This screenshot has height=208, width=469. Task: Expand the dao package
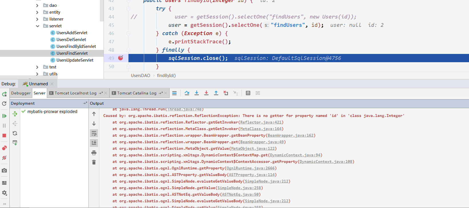pyautogui.click(x=37, y=5)
